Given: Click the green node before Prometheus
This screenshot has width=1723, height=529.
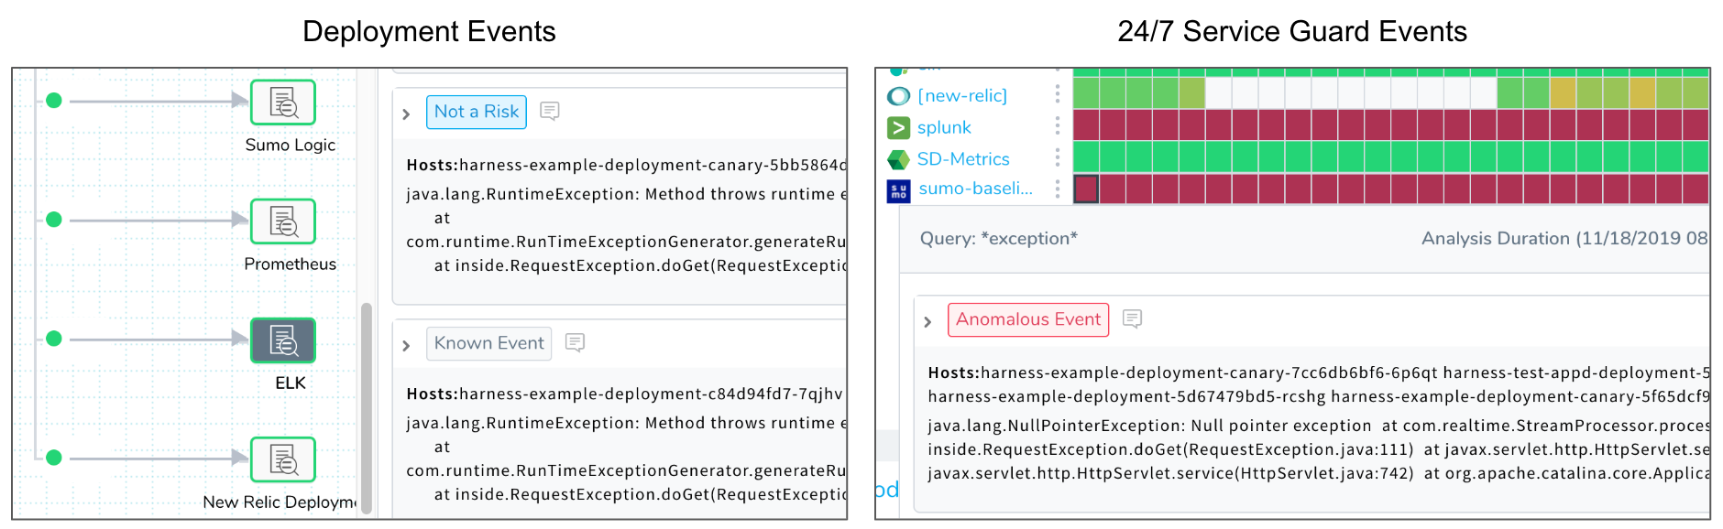Looking at the screenshot, I should point(54,220).
